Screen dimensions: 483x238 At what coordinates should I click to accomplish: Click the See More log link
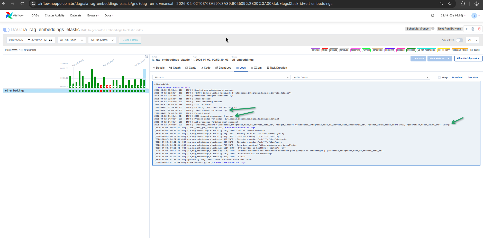[473, 77]
